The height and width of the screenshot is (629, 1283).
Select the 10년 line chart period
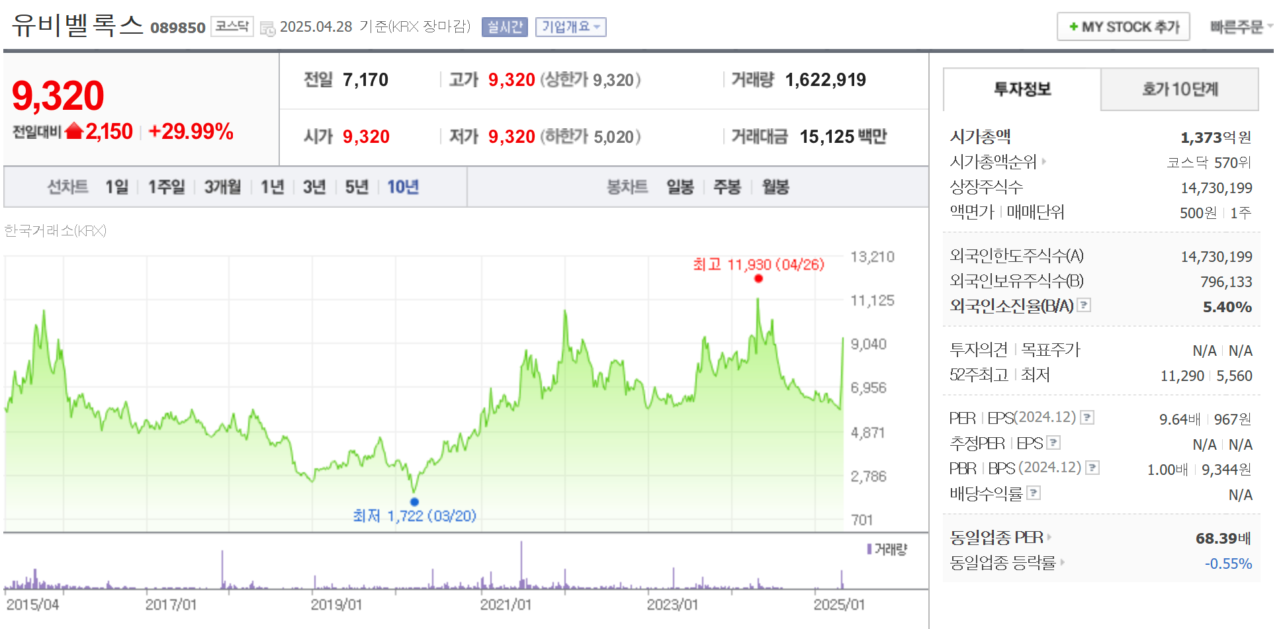coord(403,187)
